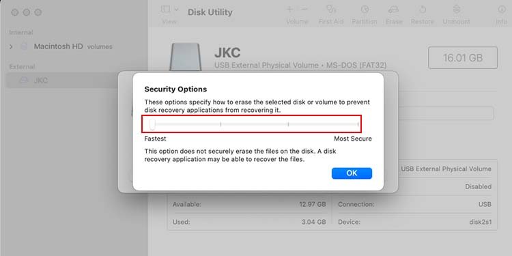
Task: Click the 16.01 GB capacity box
Action: click(463, 58)
